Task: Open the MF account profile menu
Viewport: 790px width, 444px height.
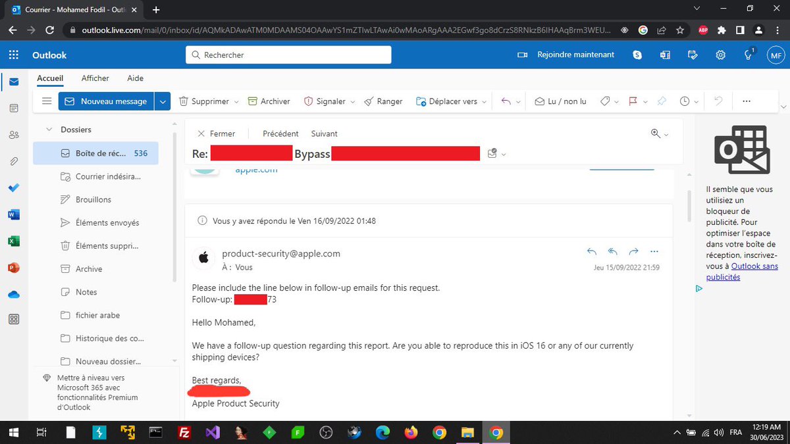Action: point(776,55)
